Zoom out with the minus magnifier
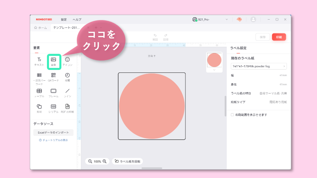317x178 pixels. click(x=90, y=161)
